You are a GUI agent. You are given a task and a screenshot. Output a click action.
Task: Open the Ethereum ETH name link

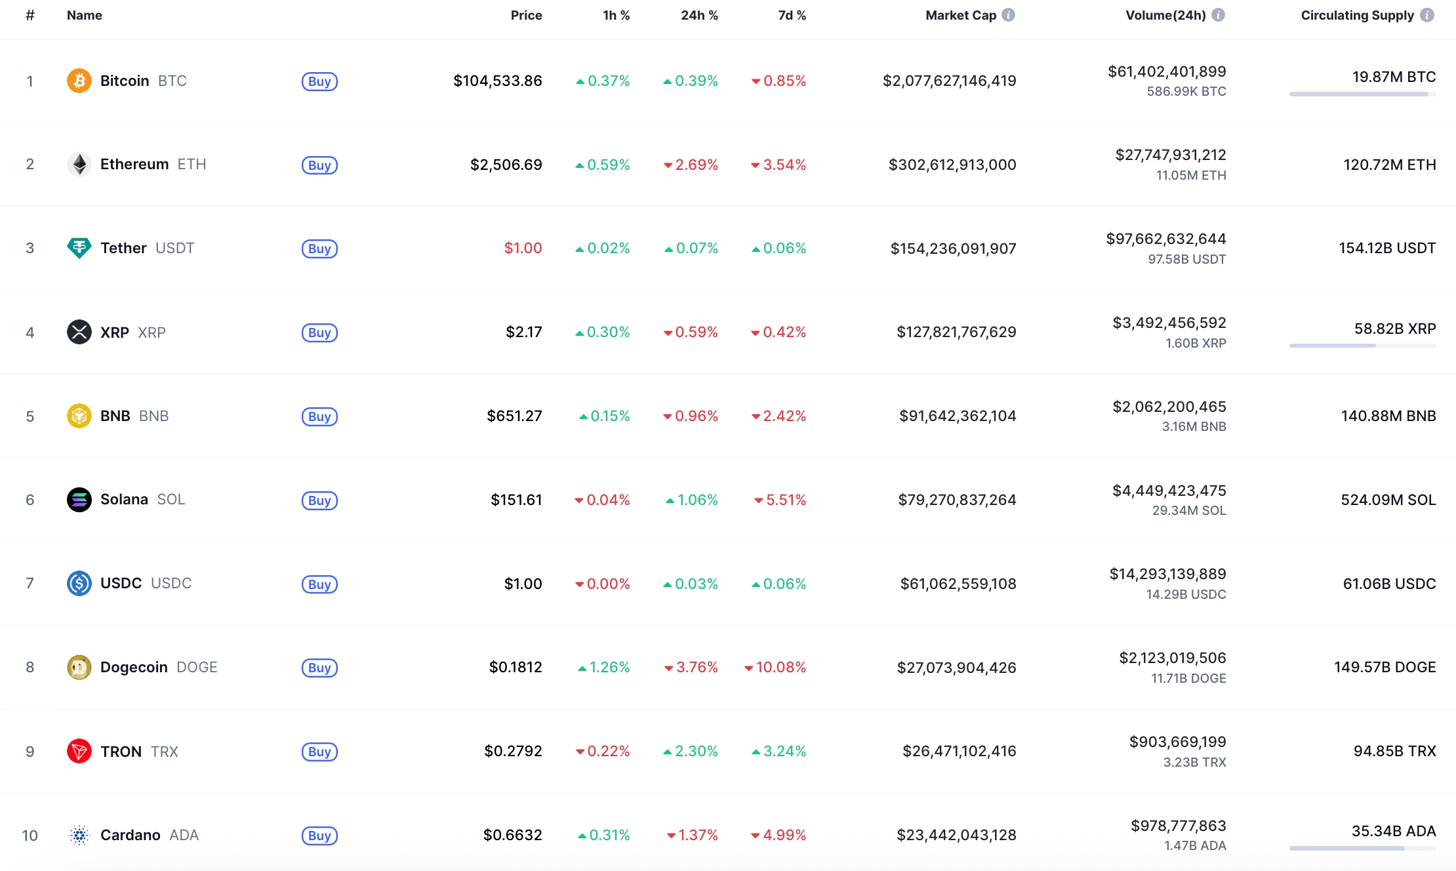point(153,164)
